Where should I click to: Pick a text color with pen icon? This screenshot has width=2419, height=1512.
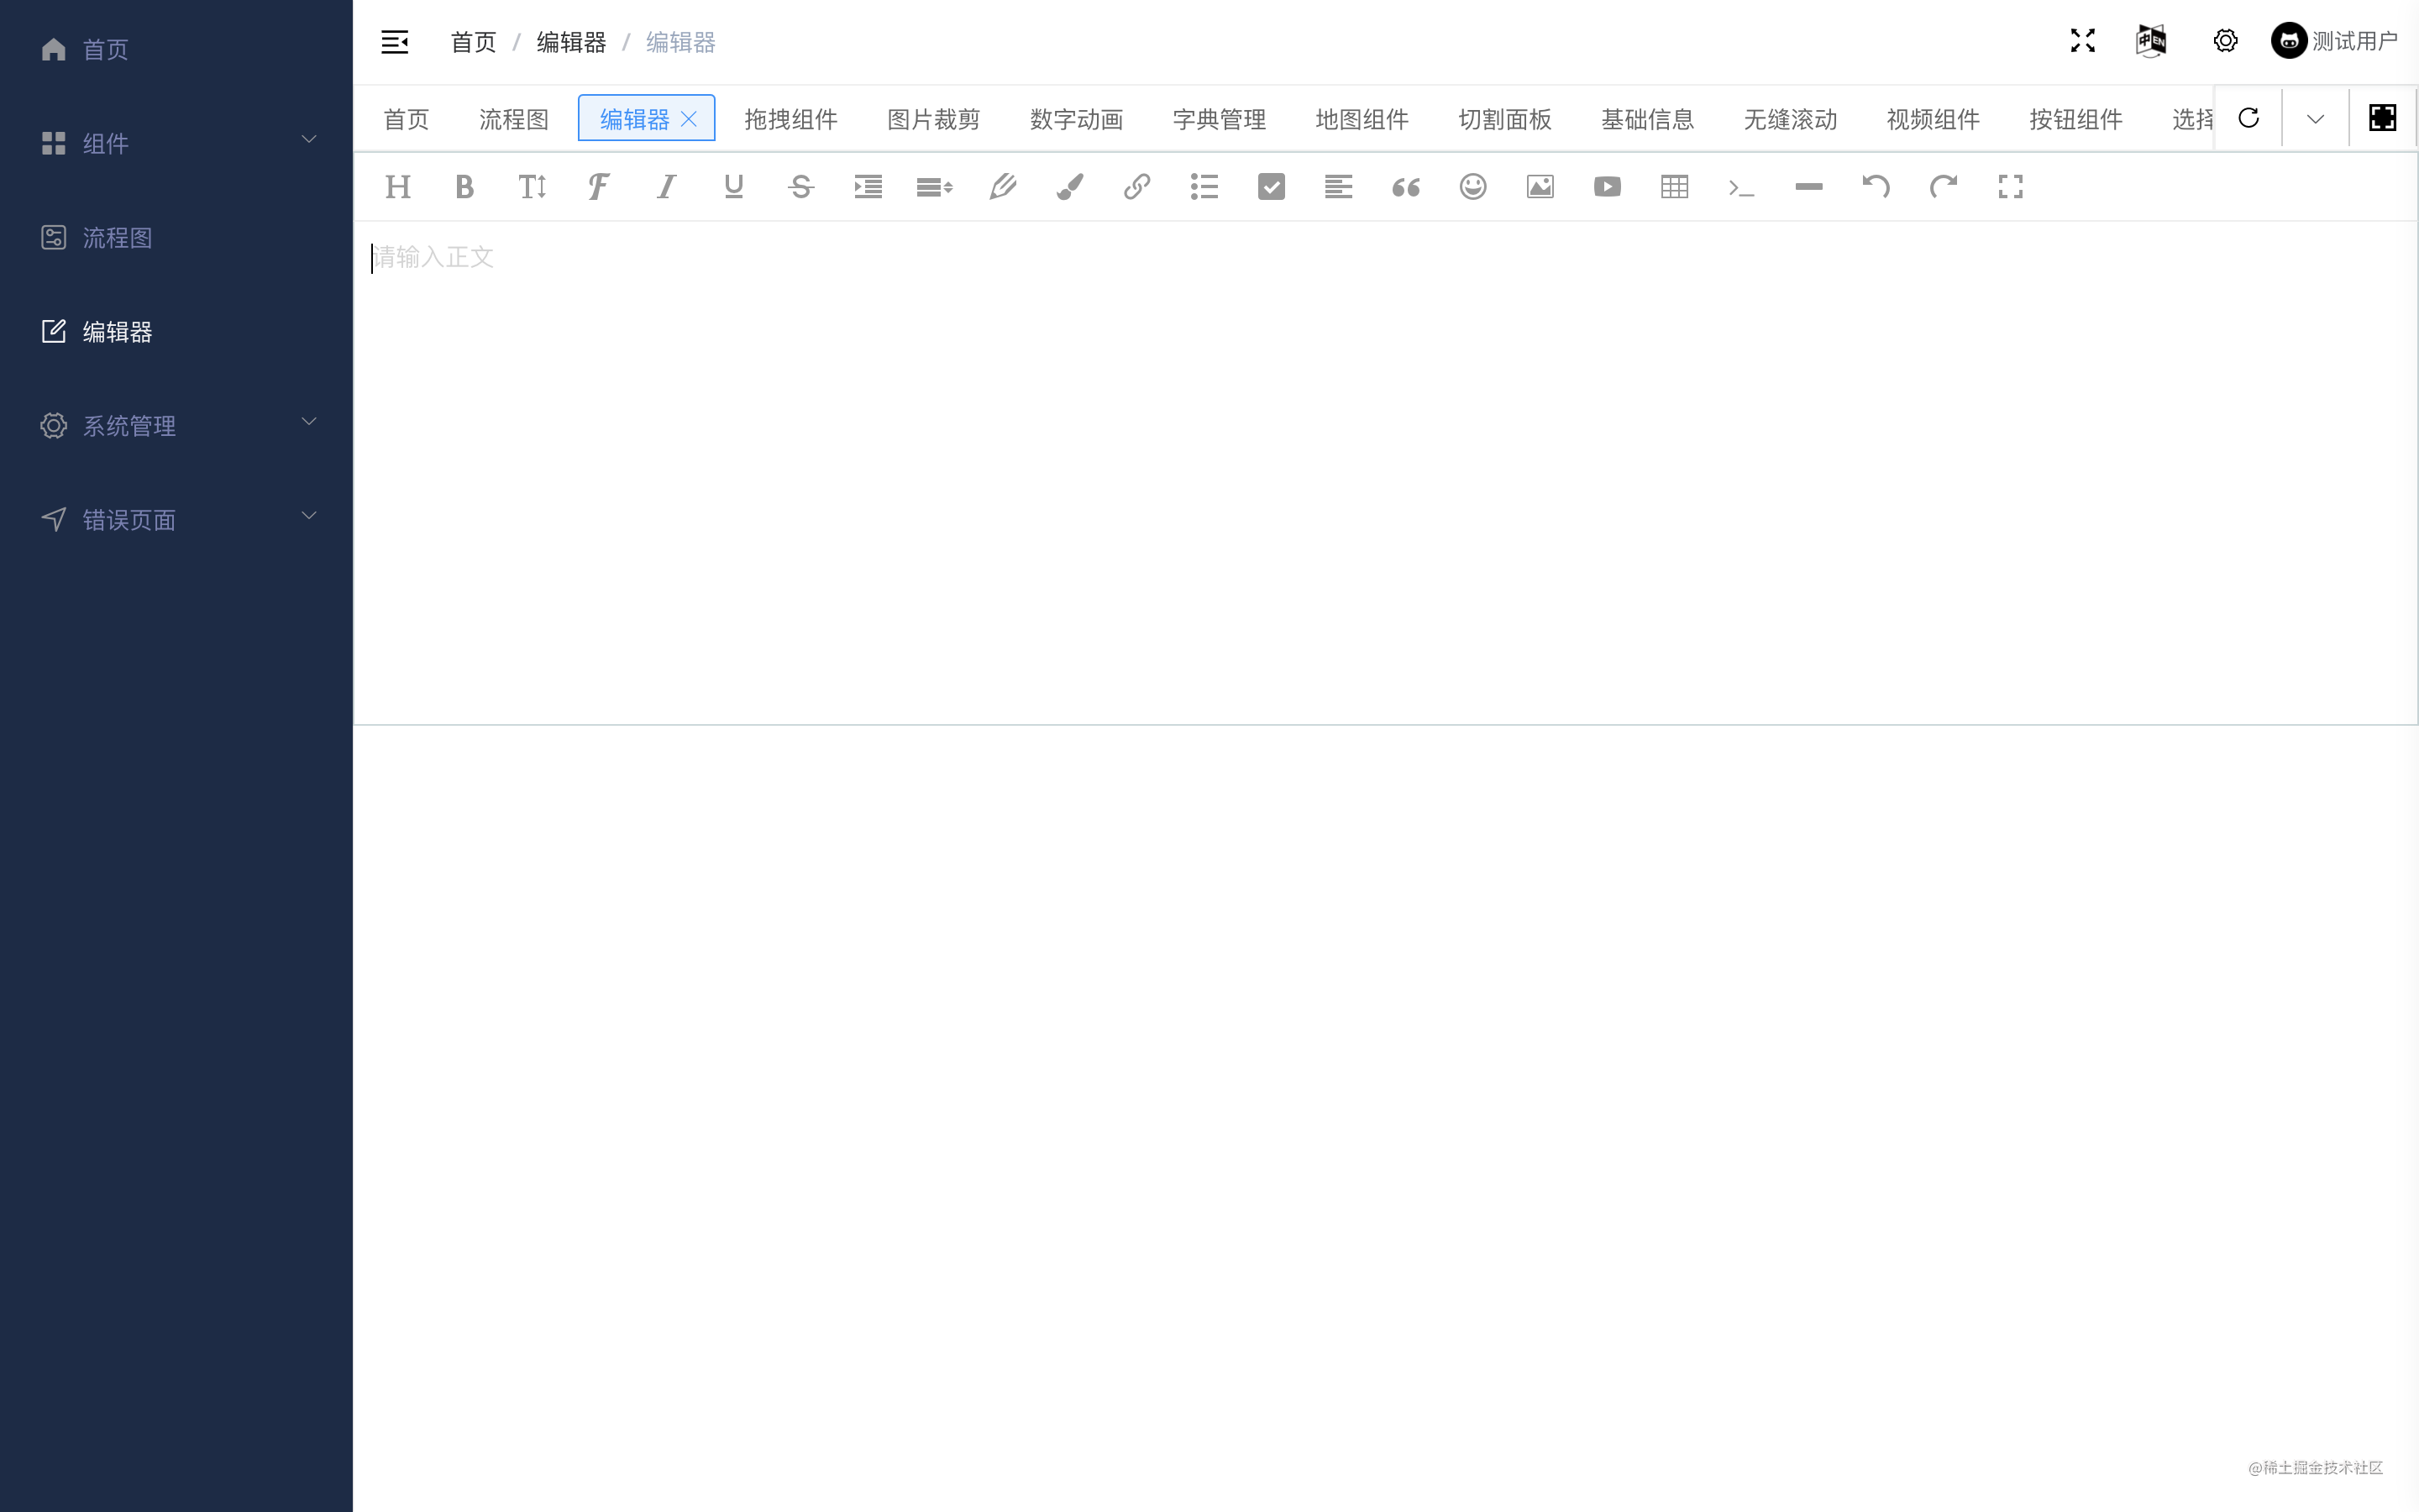point(1003,187)
